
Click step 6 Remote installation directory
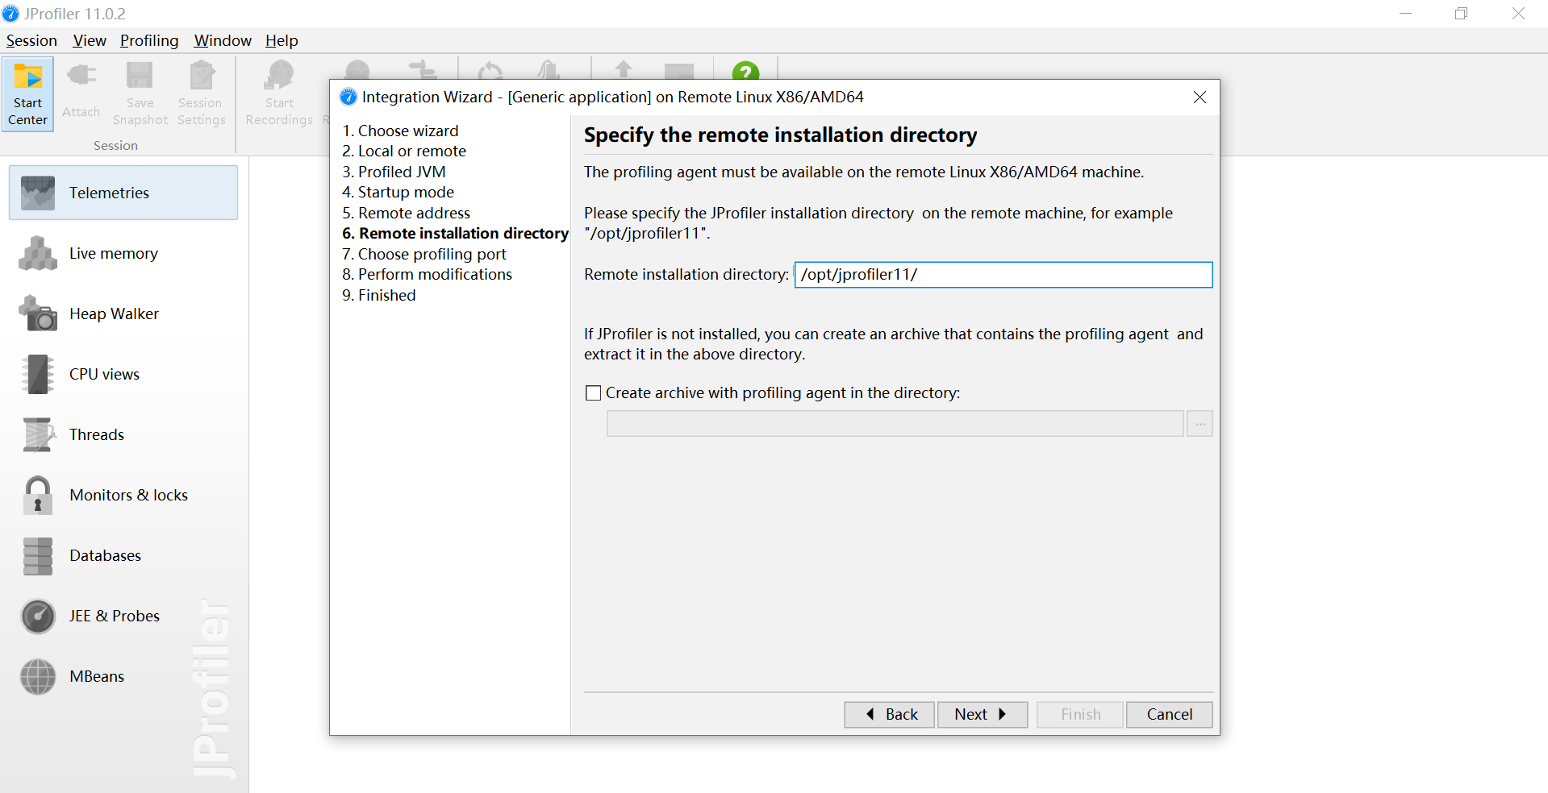click(455, 233)
